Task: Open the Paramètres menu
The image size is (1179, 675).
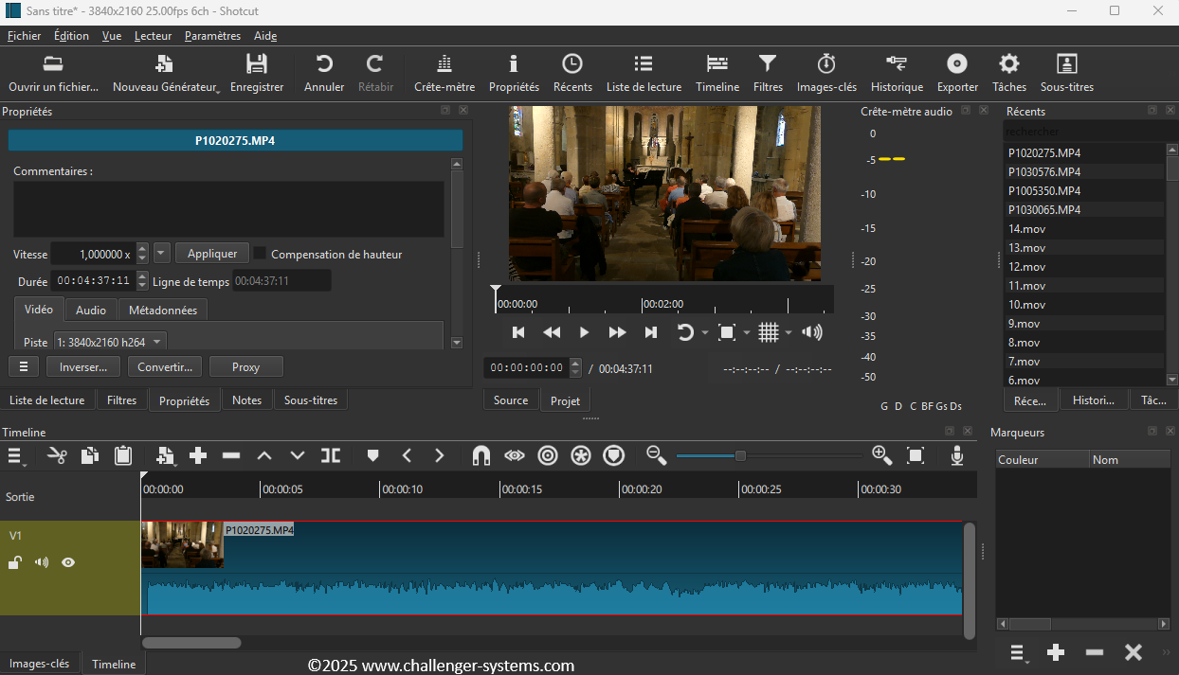Action: [x=212, y=36]
